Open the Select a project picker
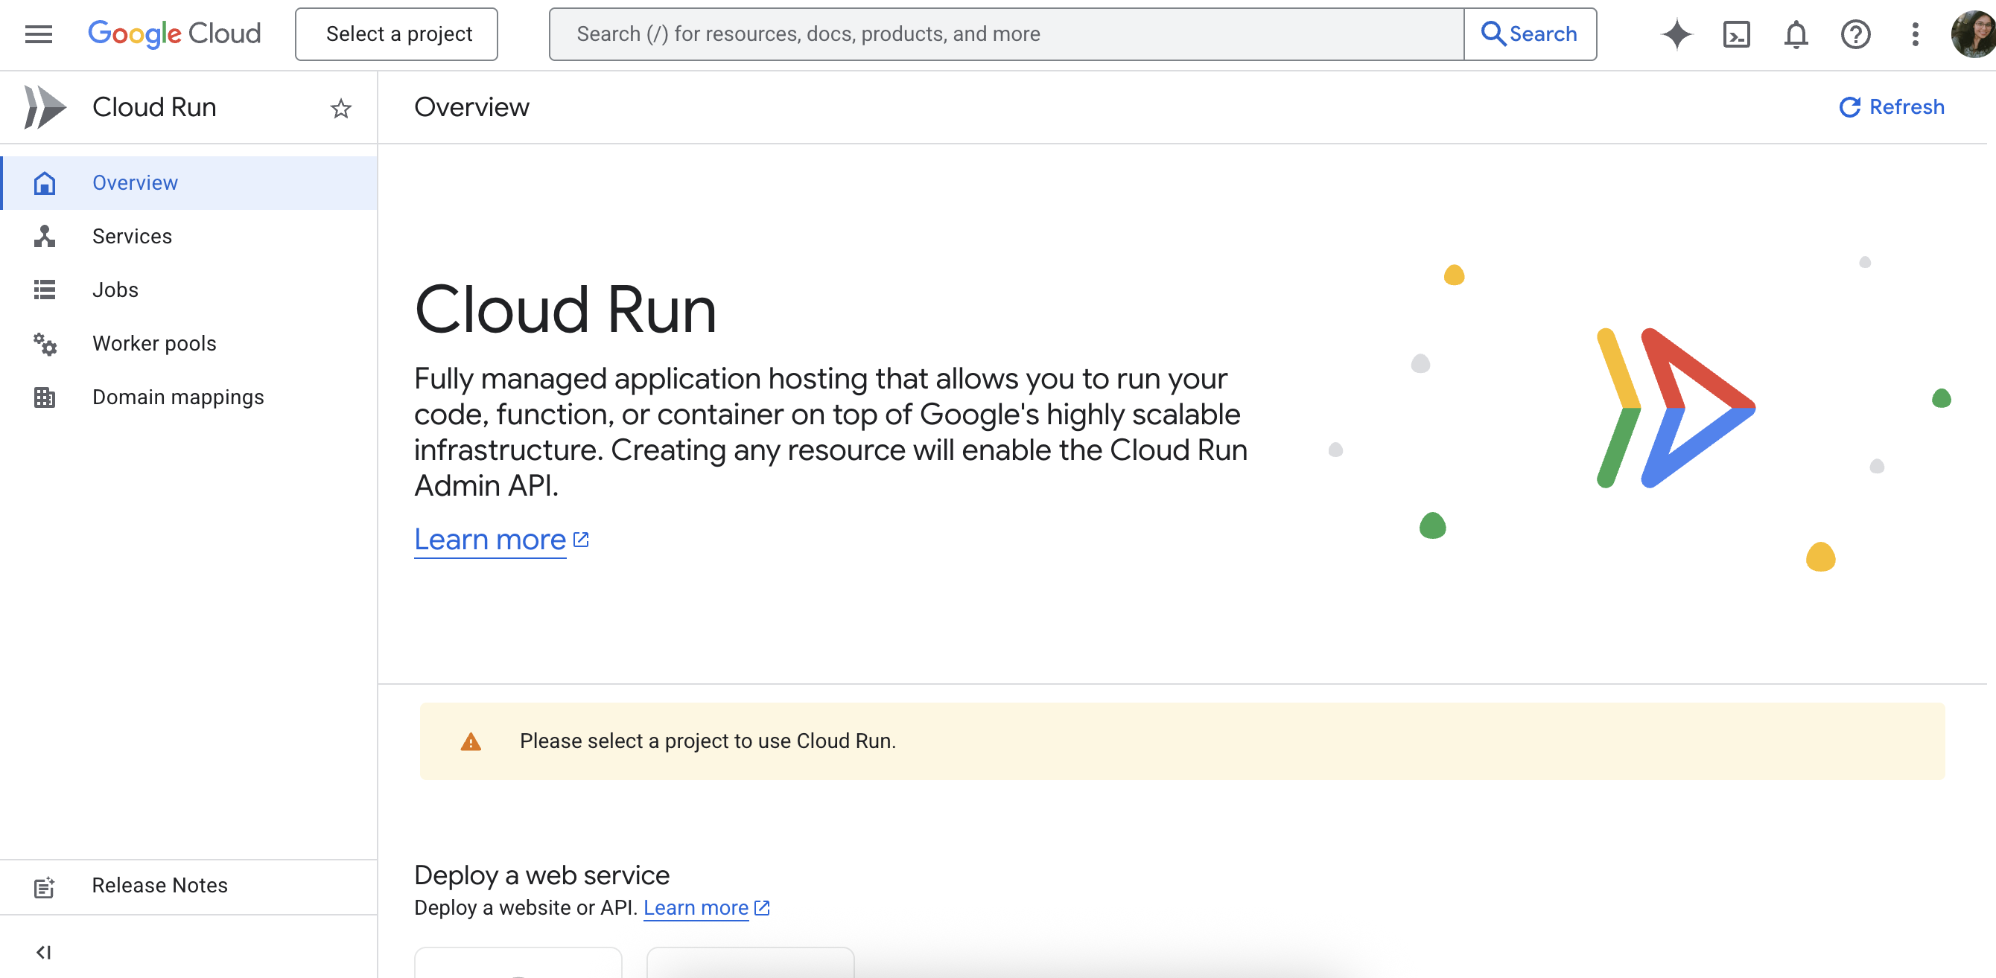This screenshot has width=1996, height=978. point(397,34)
